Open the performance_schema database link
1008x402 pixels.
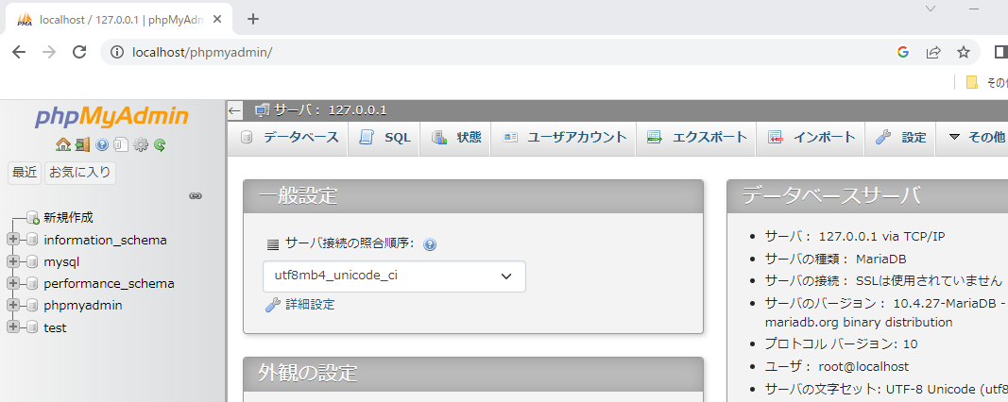point(109,284)
